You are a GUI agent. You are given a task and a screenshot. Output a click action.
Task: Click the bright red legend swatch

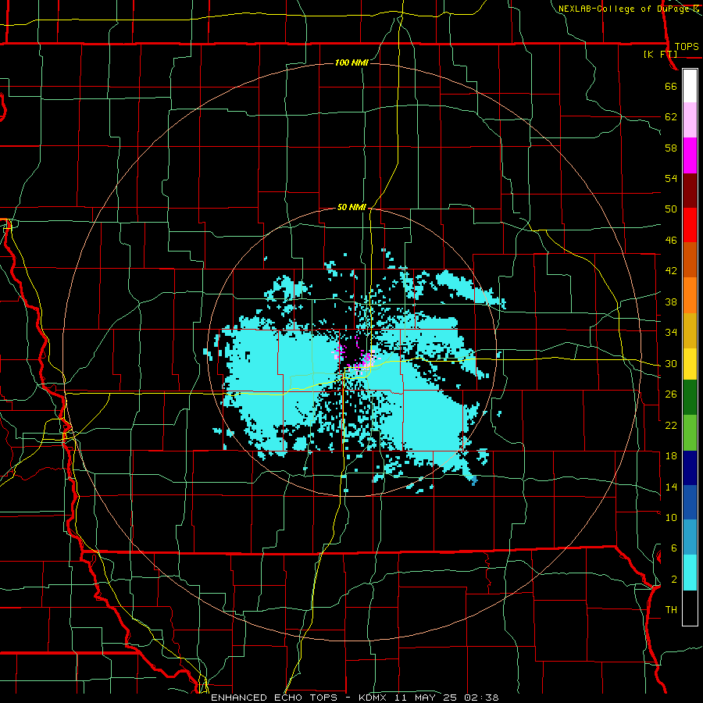click(x=690, y=225)
